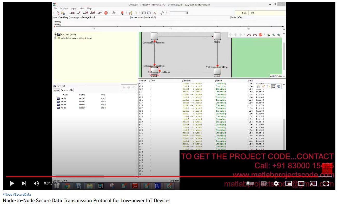This screenshot has width=338, height=205.
Task: Click the #Node hashtag link
Action: click(7, 194)
